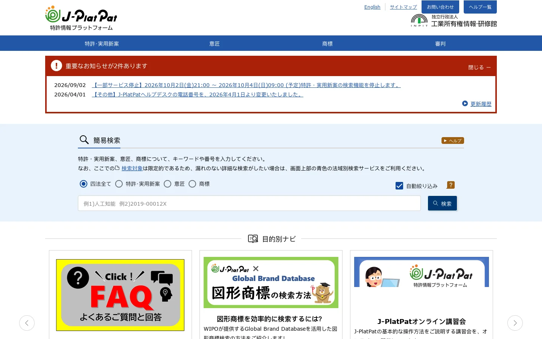
Task: Click the 検索対象 document icon
Action: tap(117, 168)
